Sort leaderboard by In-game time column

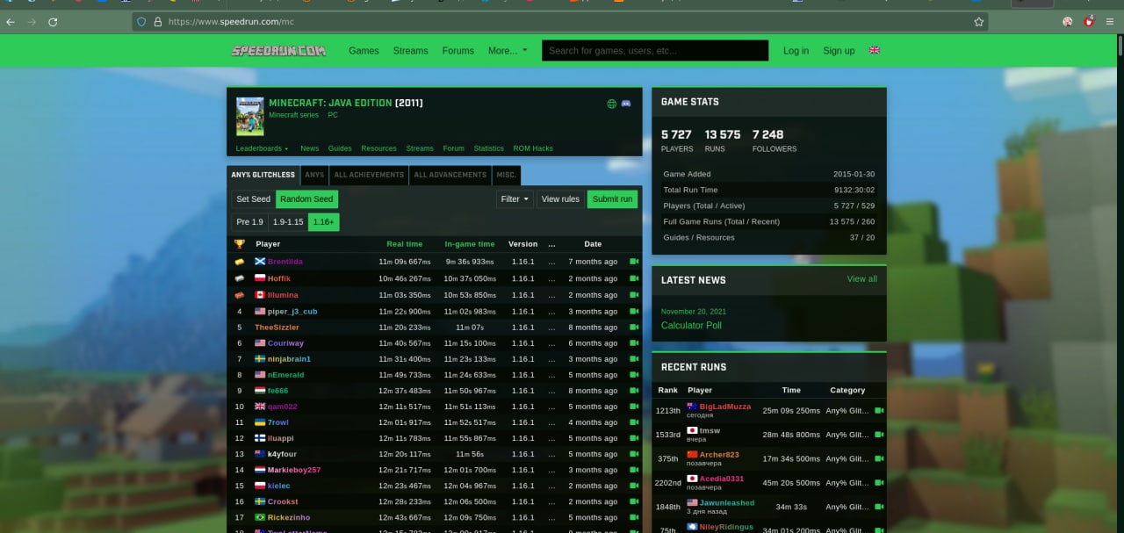pyautogui.click(x=469, y=244)
